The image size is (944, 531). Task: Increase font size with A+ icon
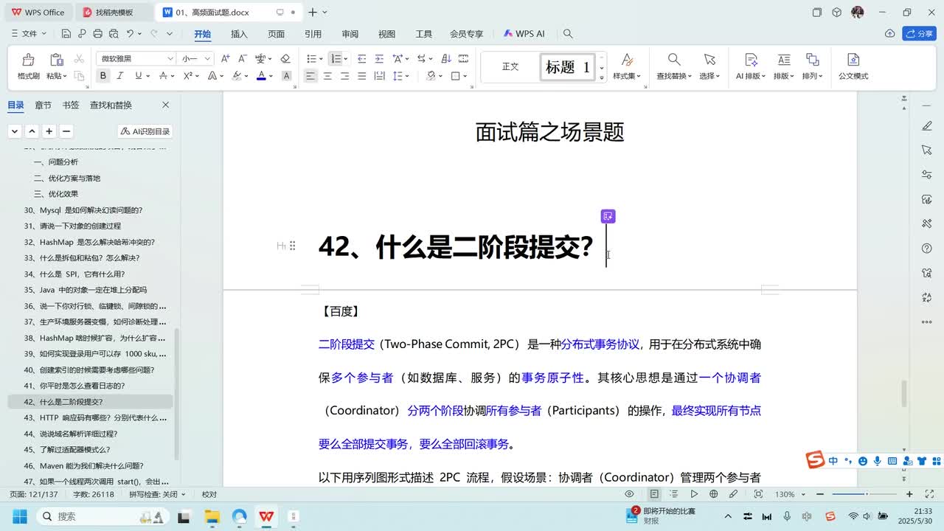click(x=226, y=59)
